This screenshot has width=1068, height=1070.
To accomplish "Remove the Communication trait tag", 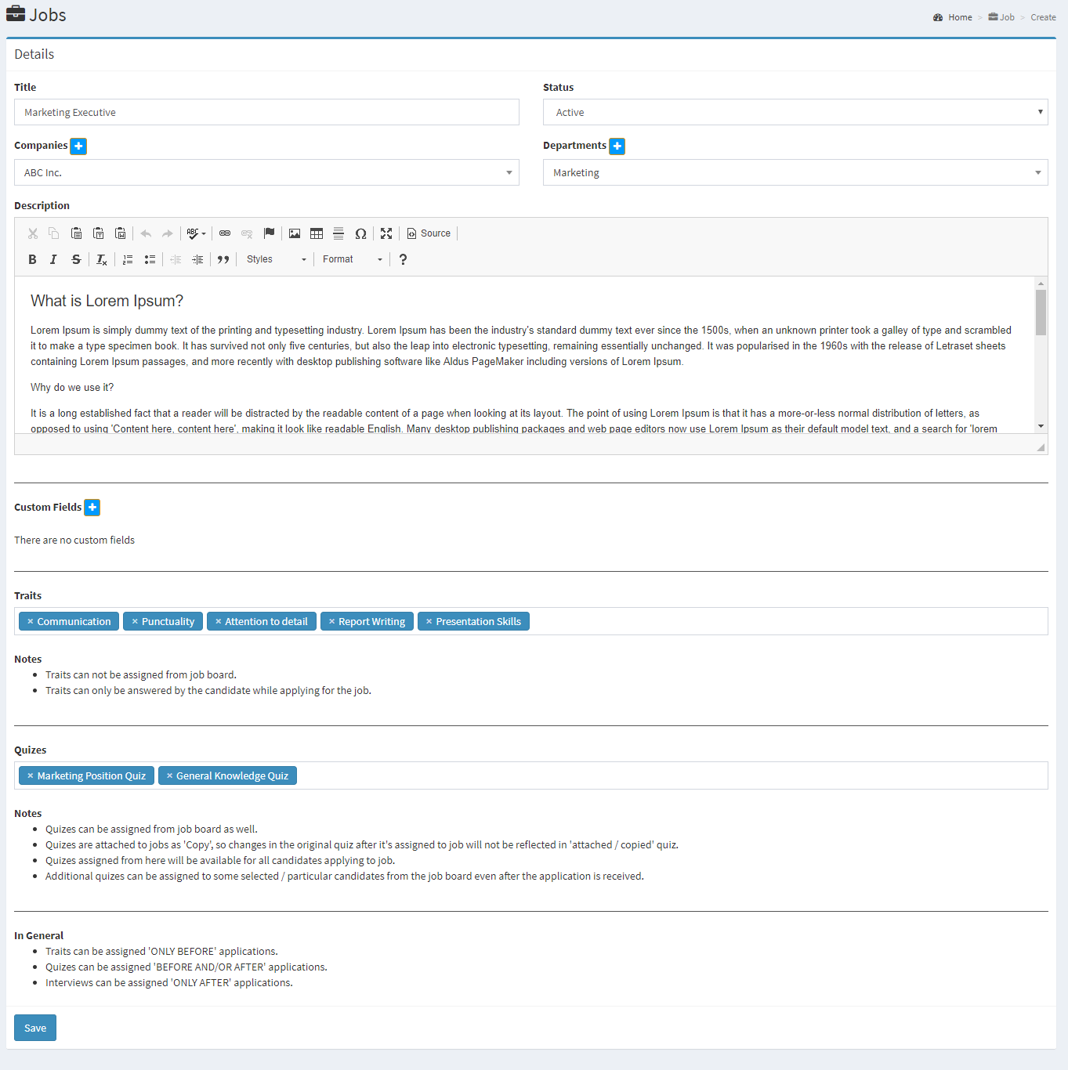I will (x=30, y=621).
